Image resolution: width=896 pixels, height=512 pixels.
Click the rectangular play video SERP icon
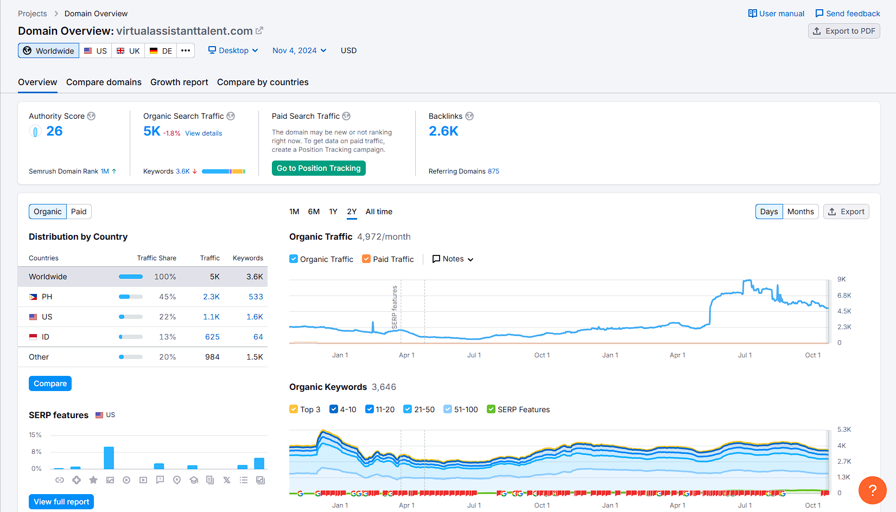click(143, 480)
